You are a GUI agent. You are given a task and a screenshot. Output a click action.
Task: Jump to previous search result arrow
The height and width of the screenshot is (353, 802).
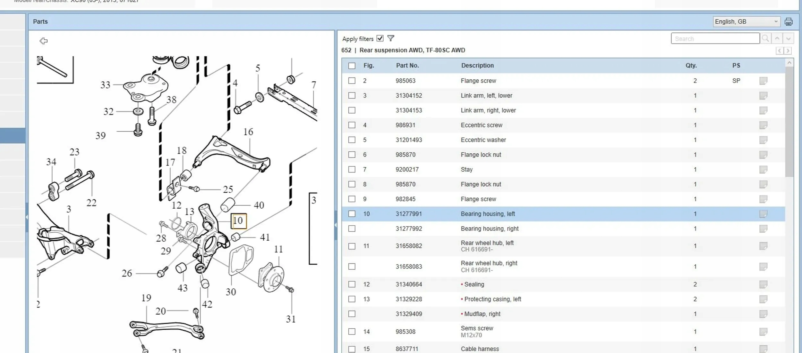click(777, 39)
